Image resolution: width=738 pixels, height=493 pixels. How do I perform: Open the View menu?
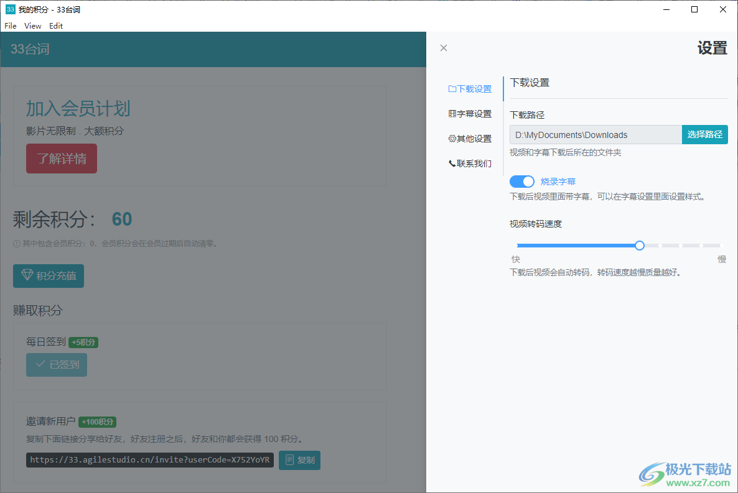[x=32, y=26]
